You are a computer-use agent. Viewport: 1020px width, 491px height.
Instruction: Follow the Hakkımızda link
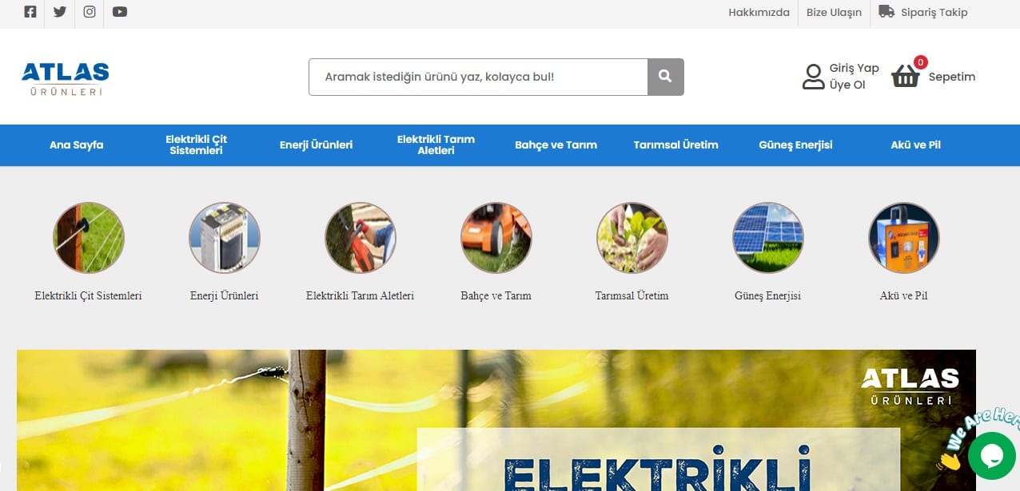pos(759,12)
